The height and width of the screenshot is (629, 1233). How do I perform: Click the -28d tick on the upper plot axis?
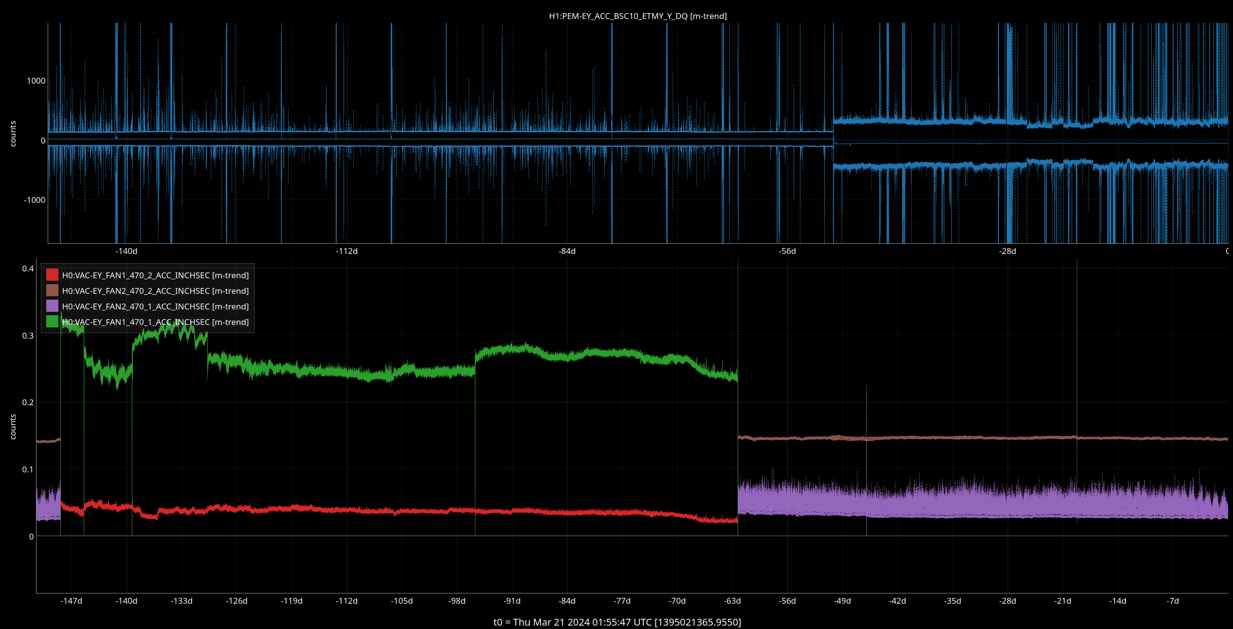[1007, 251]
